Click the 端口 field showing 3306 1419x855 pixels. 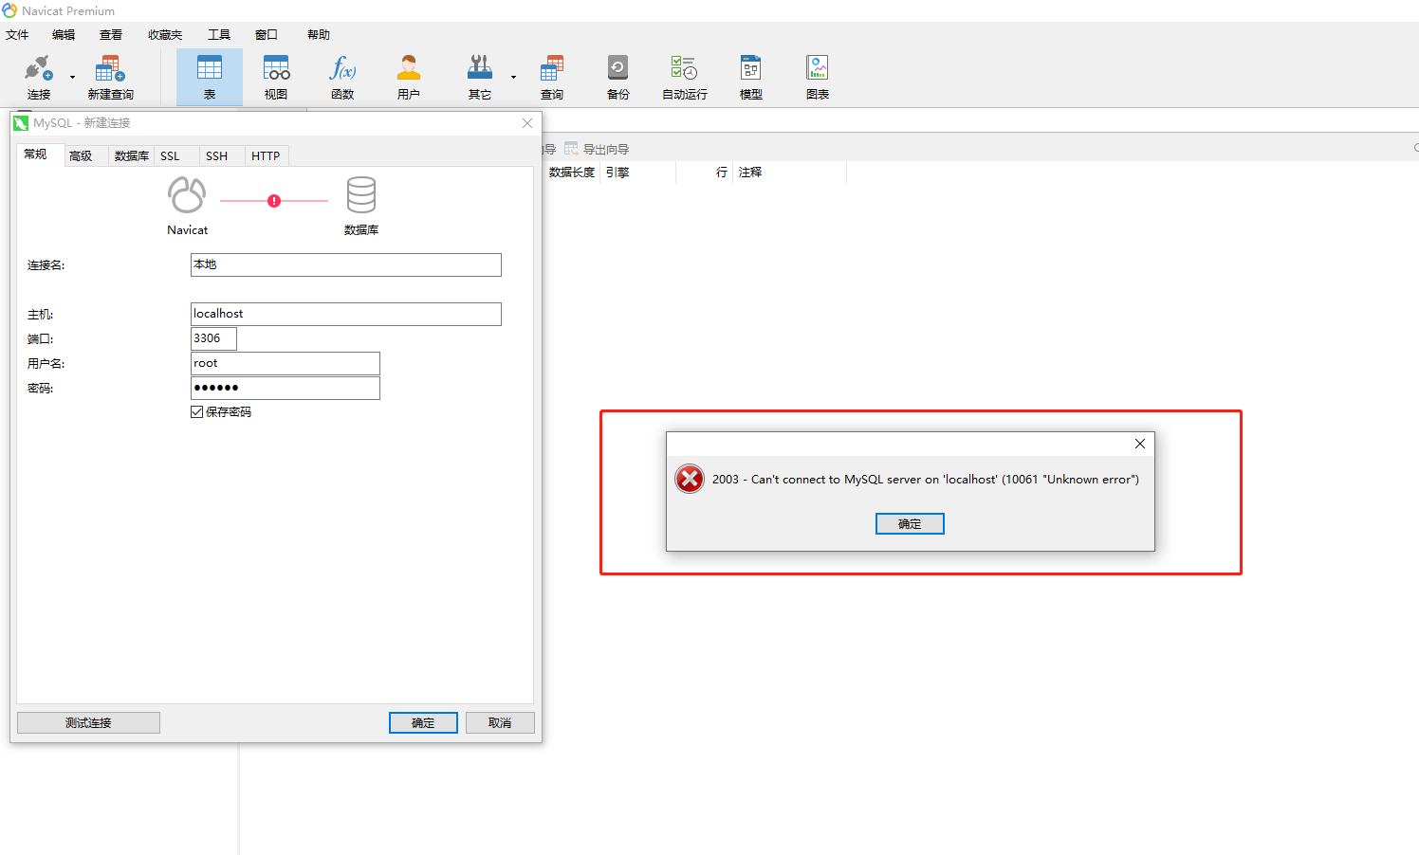213,338
